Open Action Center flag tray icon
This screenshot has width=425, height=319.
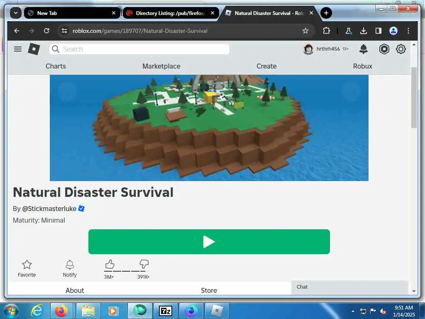click(373, 311)
